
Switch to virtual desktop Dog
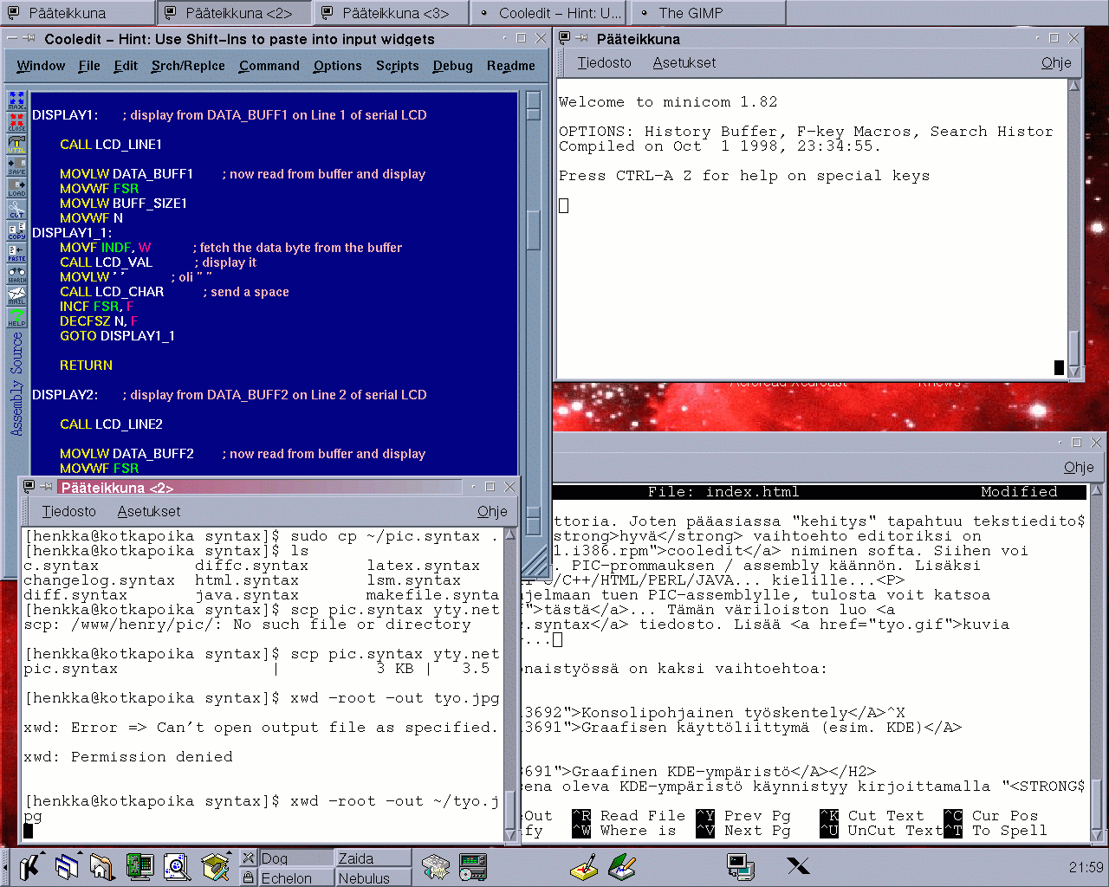295,858
